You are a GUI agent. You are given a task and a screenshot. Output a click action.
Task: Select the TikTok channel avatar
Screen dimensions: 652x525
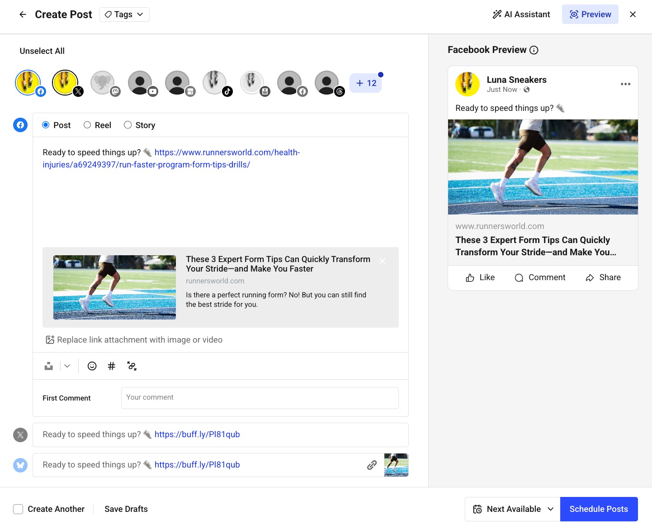click(x=214, y=83)
